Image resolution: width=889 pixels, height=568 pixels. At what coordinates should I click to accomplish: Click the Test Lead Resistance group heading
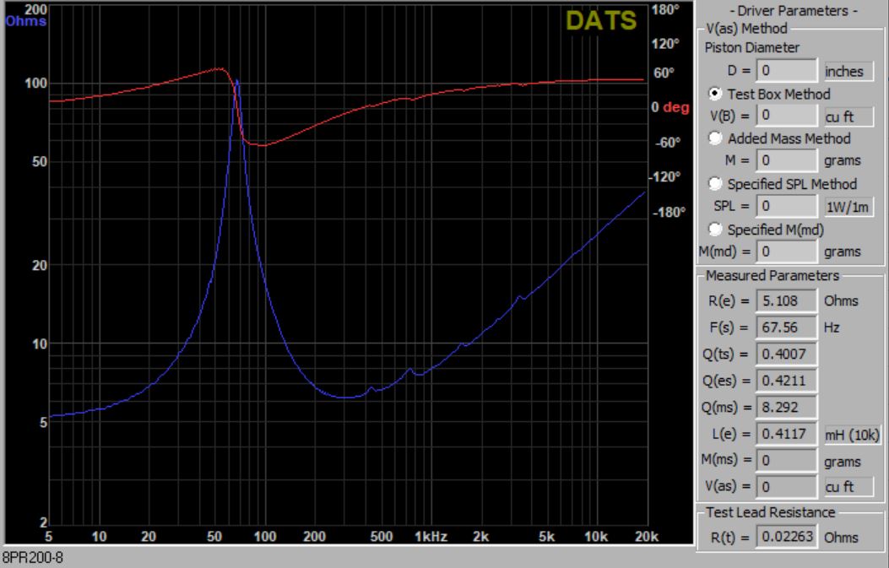coord(771,512)
